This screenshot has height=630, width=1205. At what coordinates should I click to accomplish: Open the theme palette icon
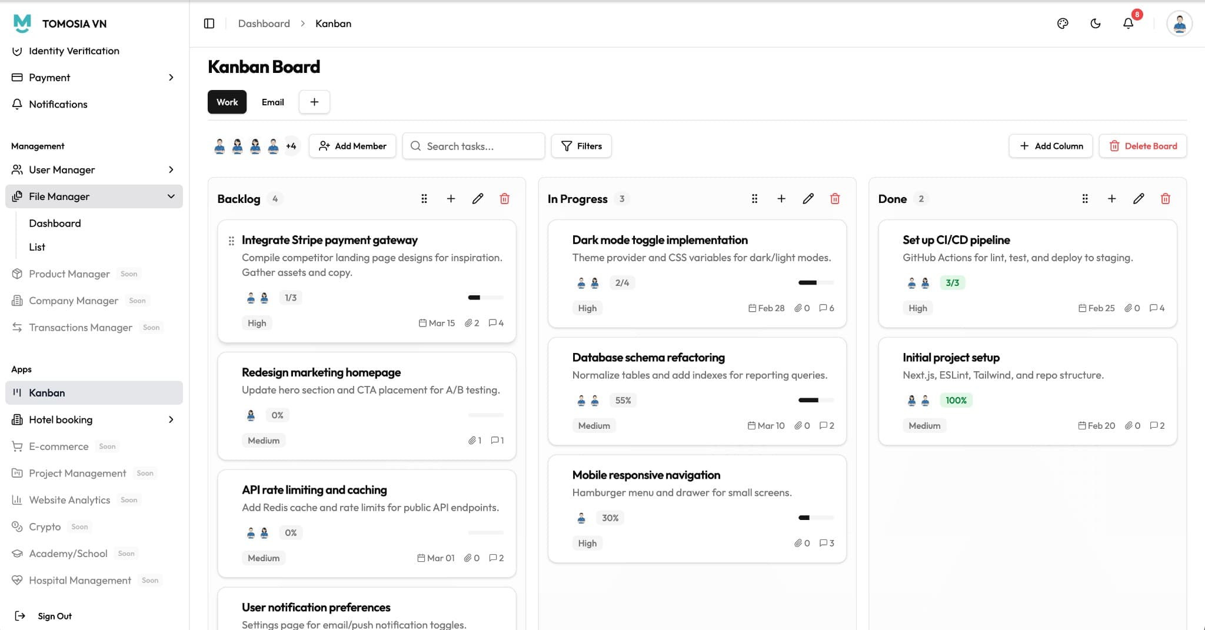click(x=1063, y=24)
